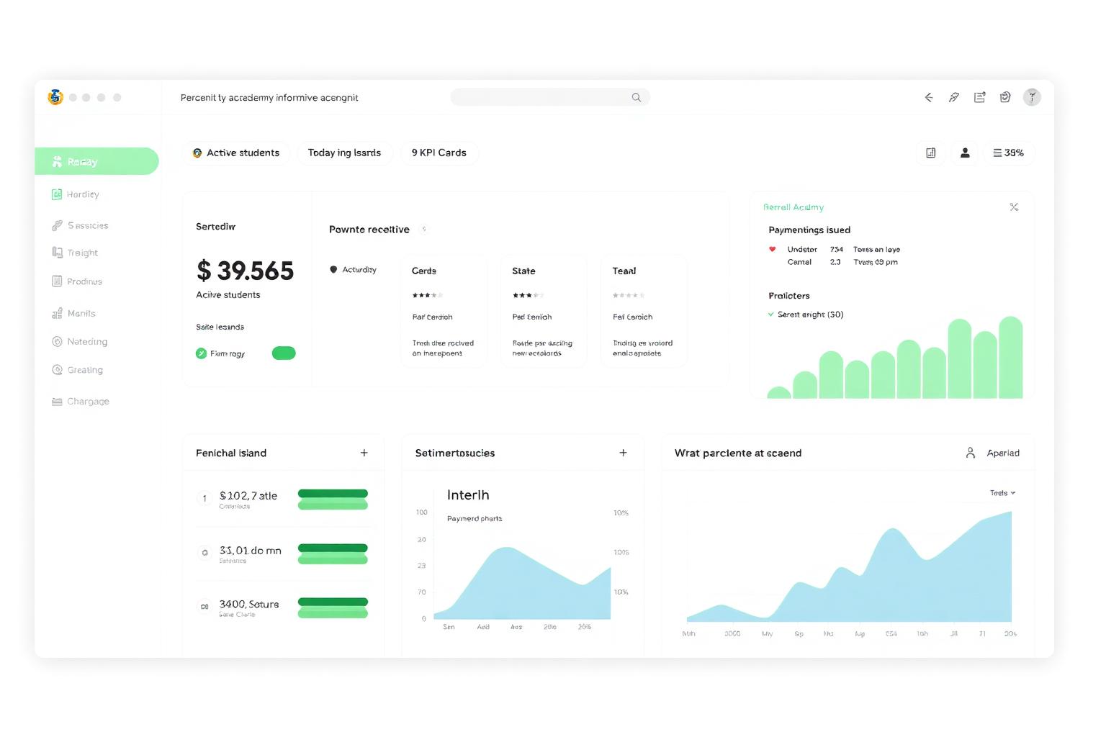Click the 33,01 do mn row text
This screenshot has height=737, width=1106.
click(x=250, y=550)
